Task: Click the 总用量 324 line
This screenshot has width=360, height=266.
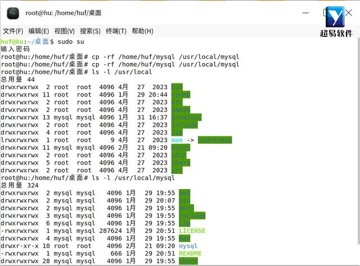Action: [20, 185]
